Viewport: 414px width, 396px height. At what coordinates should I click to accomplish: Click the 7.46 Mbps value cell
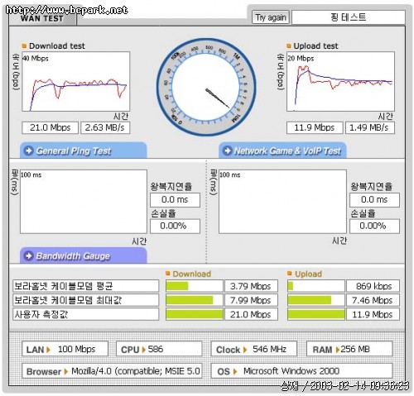(373, 300)
